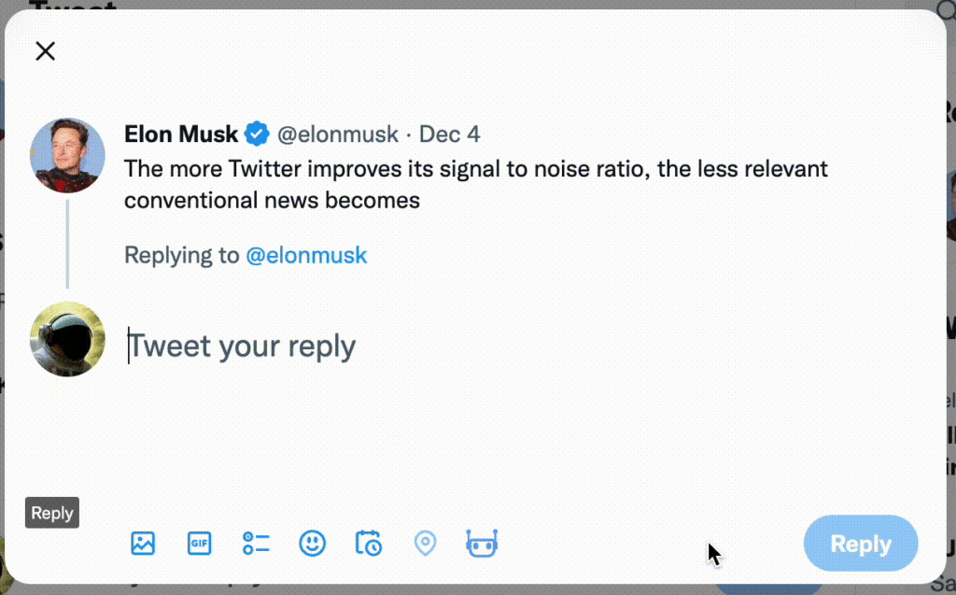Click the blue verified badge

[x=257, y=135]
